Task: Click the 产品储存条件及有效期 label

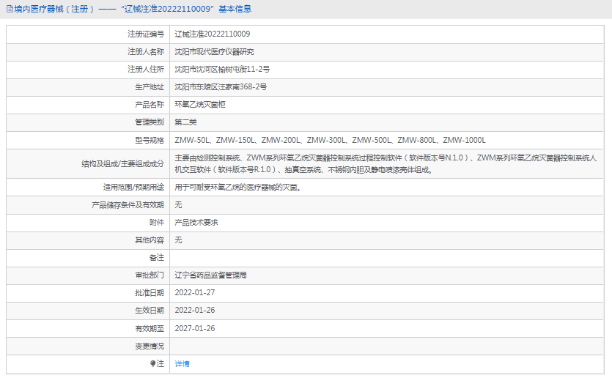Action: point(128,205)
